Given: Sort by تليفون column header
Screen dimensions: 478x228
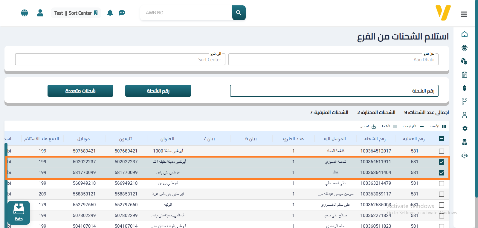Looking at the screenshot, I should (125, 138).
